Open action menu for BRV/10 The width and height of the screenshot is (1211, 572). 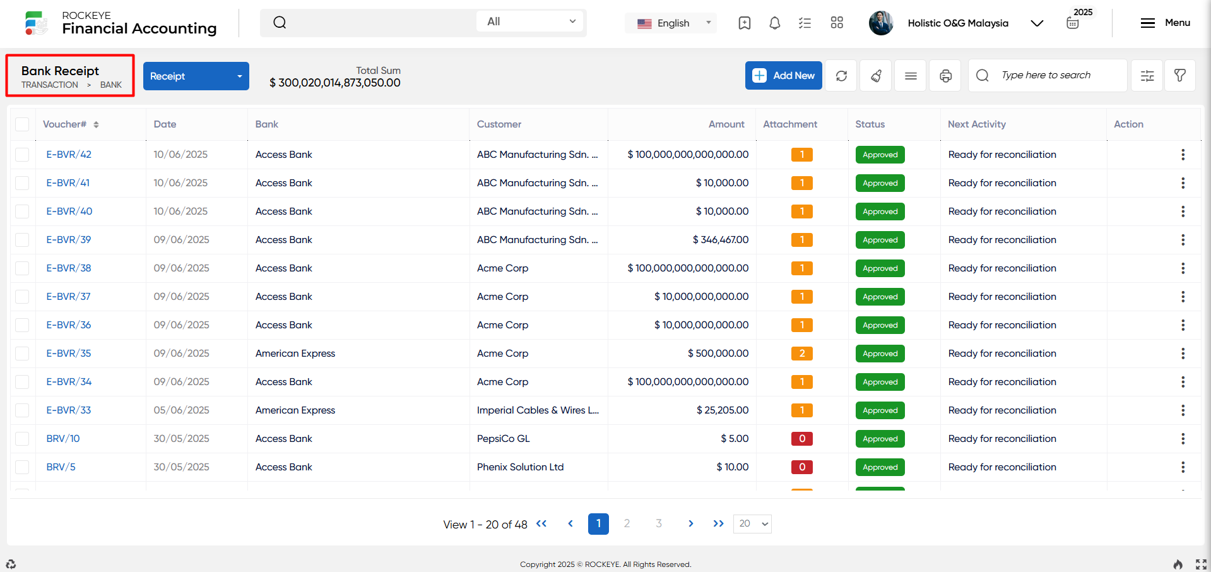[1183, 439]
